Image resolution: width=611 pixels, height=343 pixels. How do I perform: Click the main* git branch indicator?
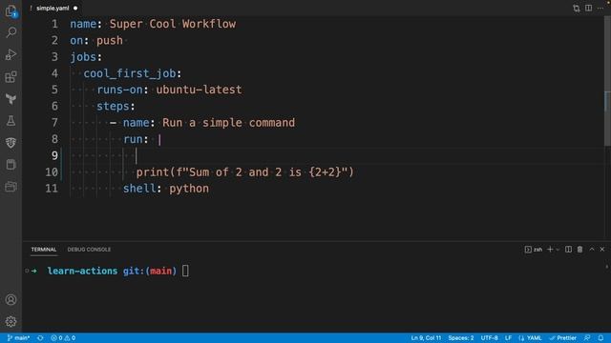coord(18,338)
